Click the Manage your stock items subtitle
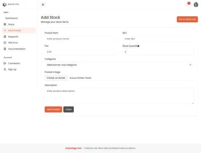The width and height of the screenshot is (201, 153). click(x=55, y=22)
